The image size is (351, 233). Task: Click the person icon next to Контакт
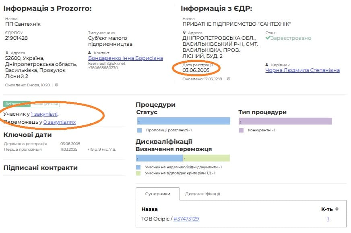click(x=90, y=53)
